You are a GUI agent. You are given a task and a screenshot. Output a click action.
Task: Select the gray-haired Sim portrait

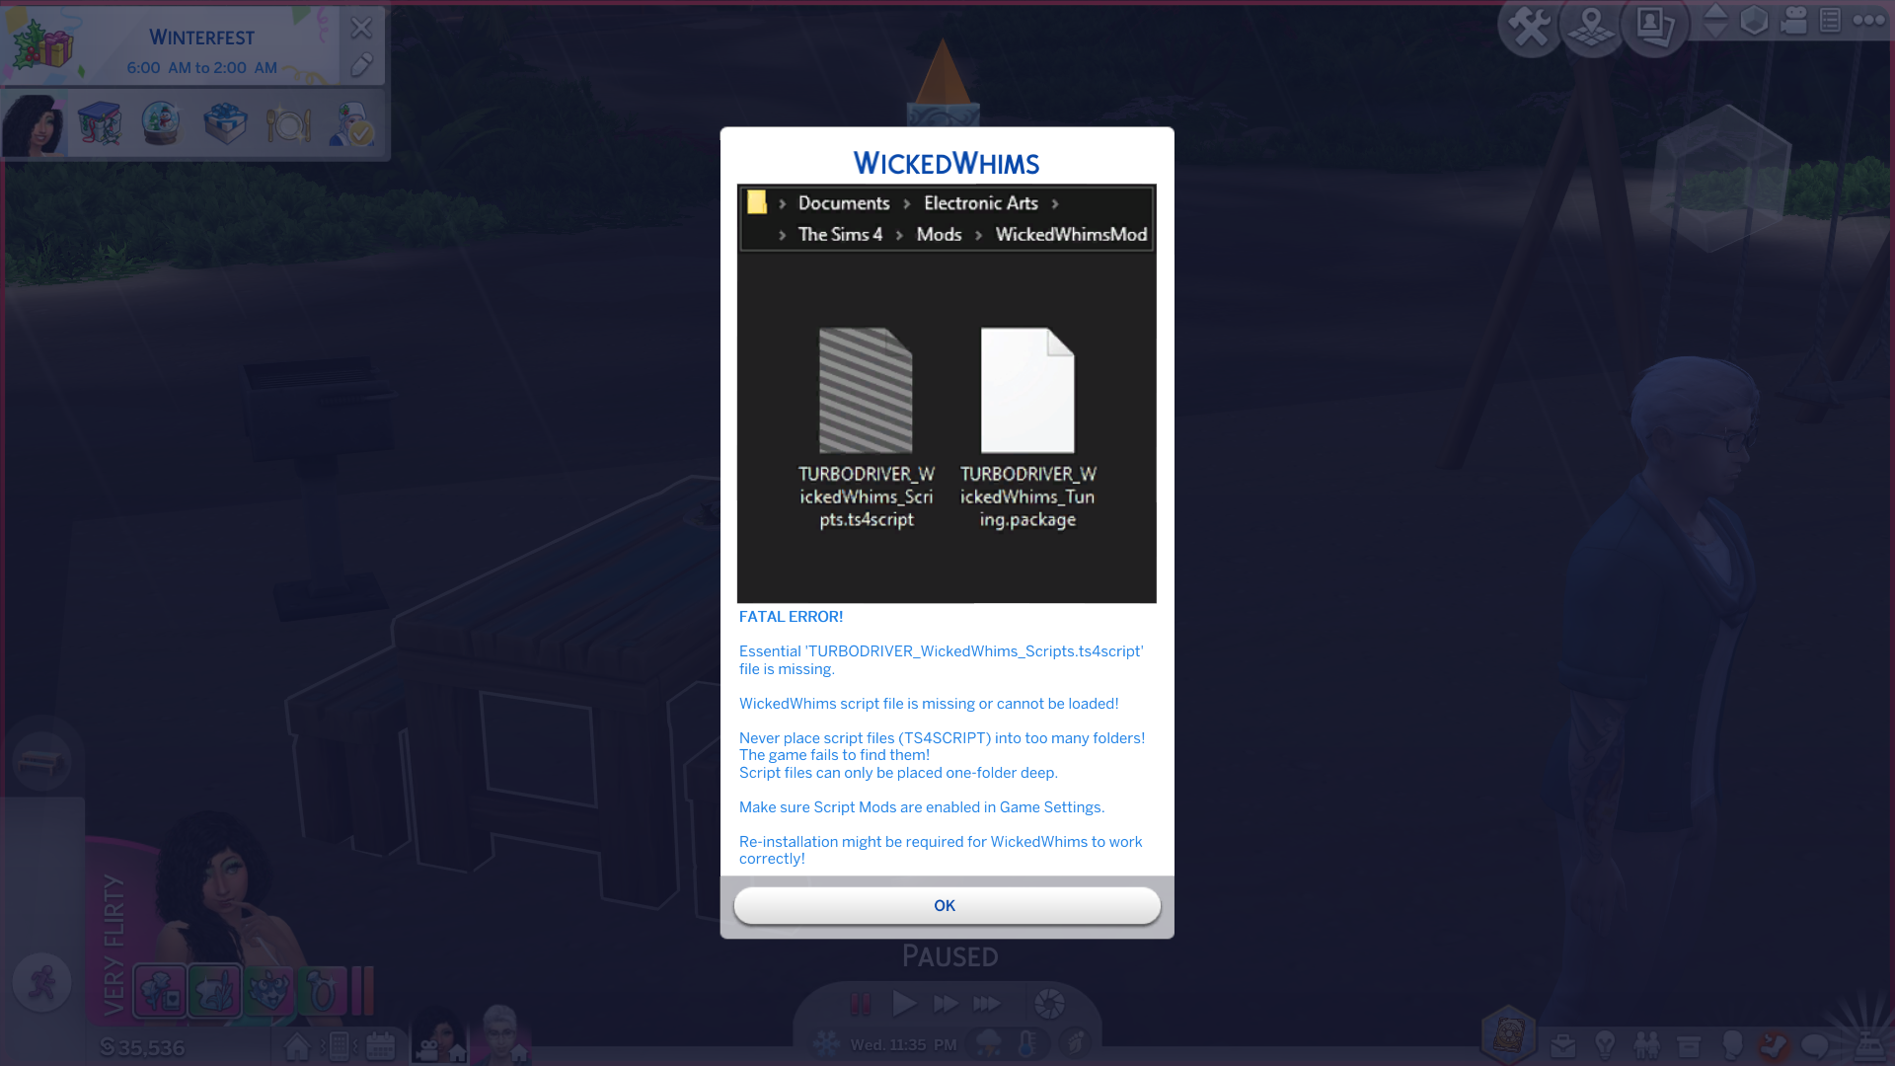[x=501, y=1034]
